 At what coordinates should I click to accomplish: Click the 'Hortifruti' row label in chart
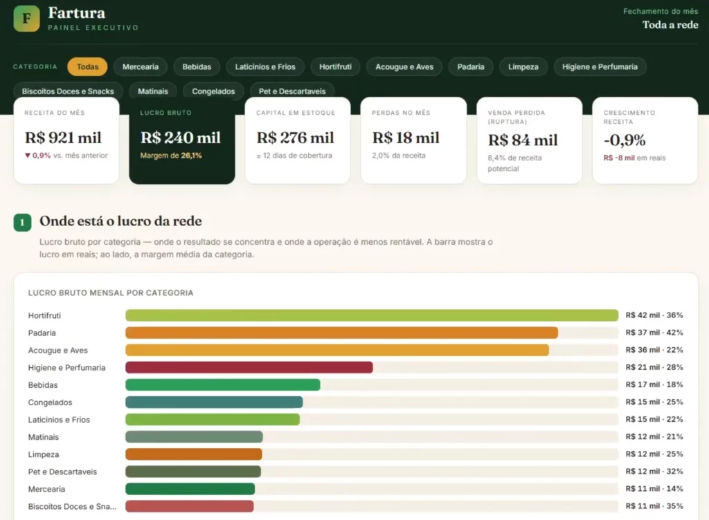click(x=44, y=315)
